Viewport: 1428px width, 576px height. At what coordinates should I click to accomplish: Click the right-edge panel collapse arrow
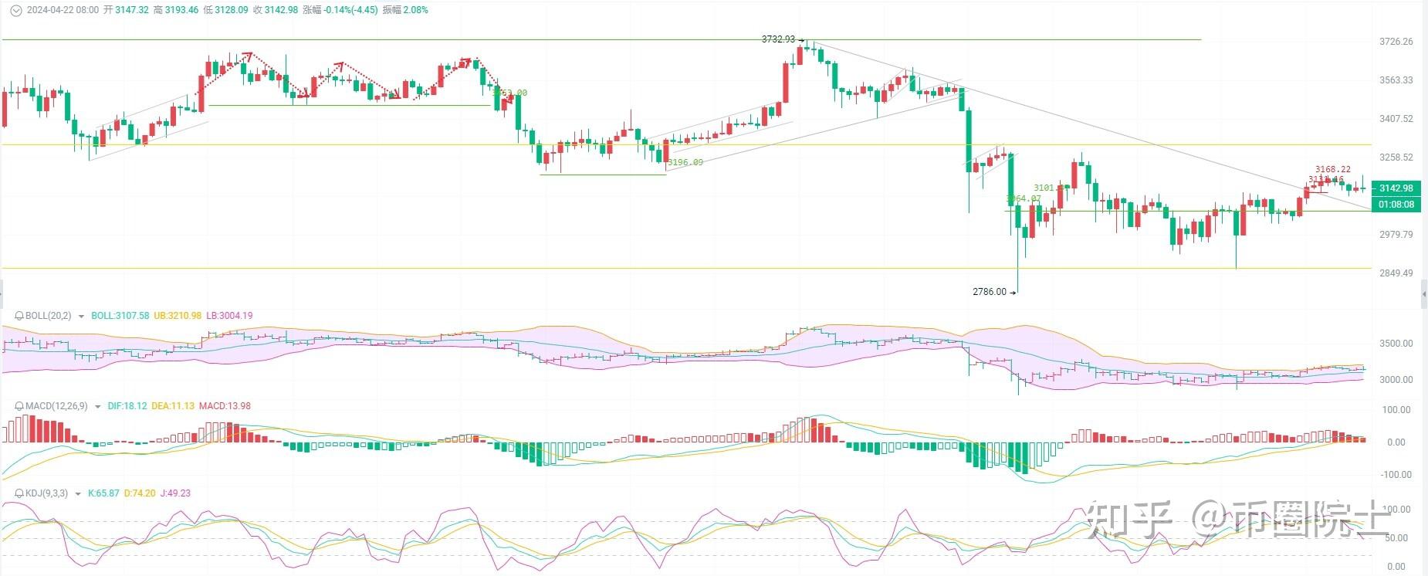[x=1424, y=295]
